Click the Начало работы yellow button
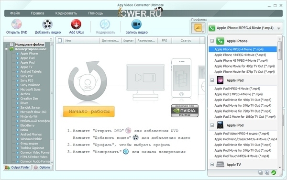This screenshot has height=180, width=287. [89, 112]
